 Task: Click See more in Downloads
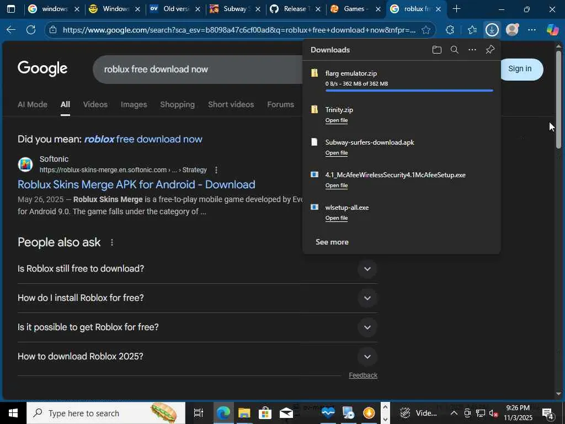tap(332, 242)
